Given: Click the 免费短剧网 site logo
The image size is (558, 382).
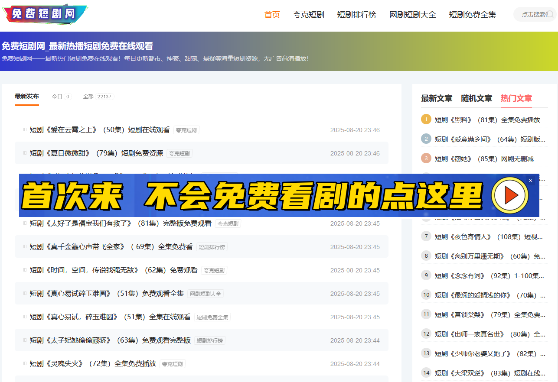Looking at the screenshot, I should click(x=44, y=14).
